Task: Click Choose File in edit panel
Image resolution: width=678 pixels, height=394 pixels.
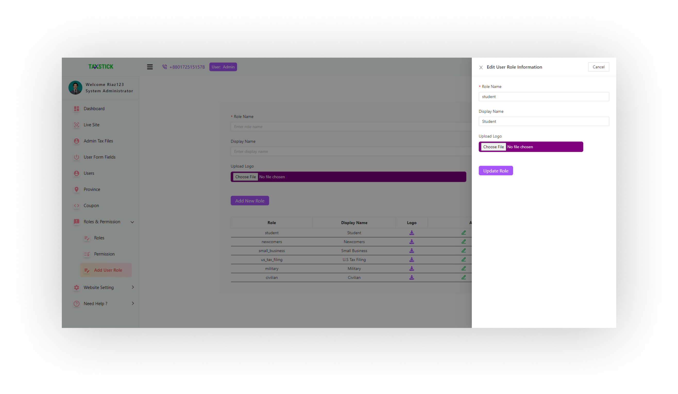Action: coord(493,147)
